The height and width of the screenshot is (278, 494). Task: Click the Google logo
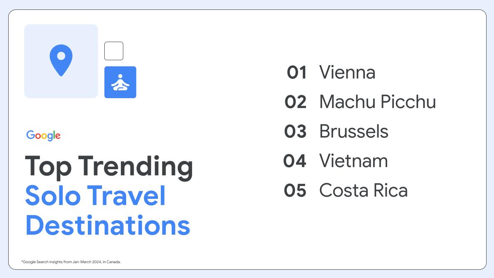(43, 135)
